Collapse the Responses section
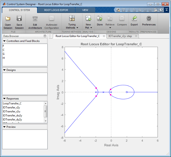The width and height of the screenshot is (171, 157). pos(4,99)
